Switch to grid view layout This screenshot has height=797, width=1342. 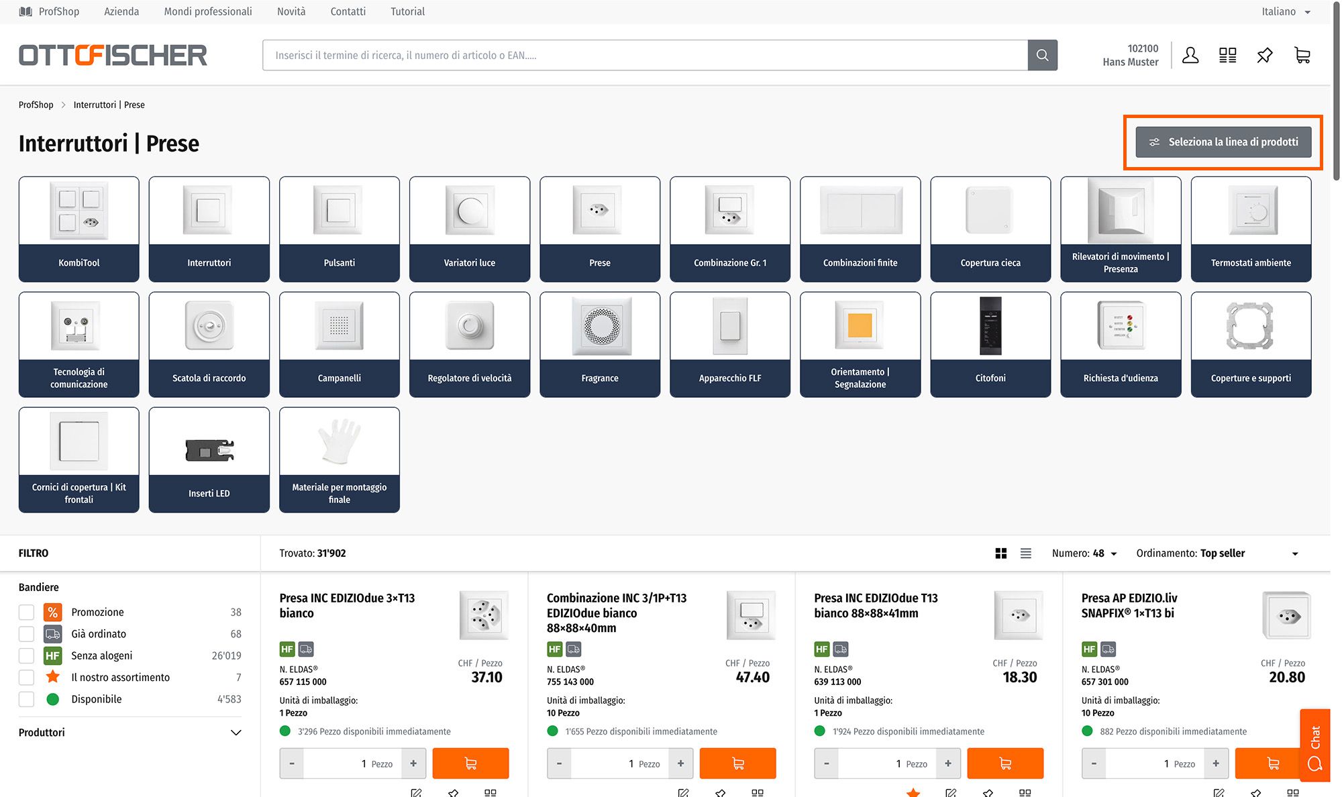[x=1000, y=553]
